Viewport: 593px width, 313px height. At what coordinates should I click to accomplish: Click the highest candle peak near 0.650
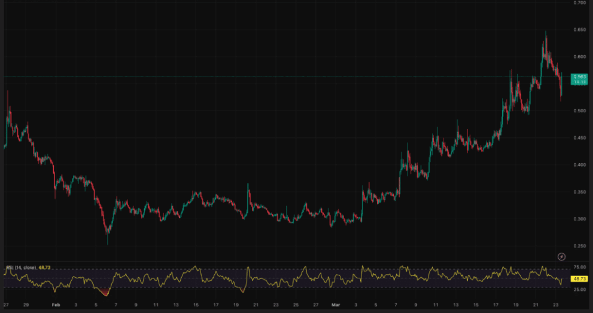tap(545, 33)
